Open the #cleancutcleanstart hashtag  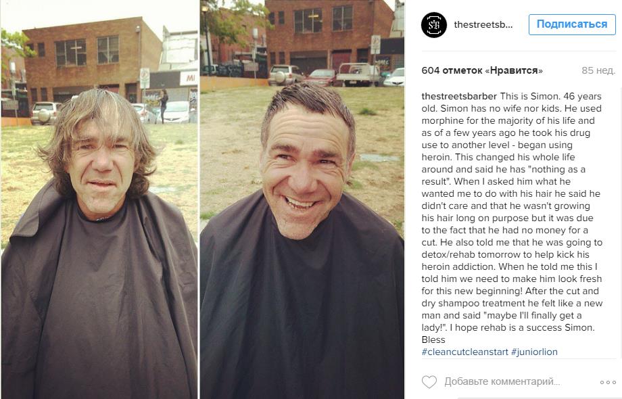click(464, 352)
